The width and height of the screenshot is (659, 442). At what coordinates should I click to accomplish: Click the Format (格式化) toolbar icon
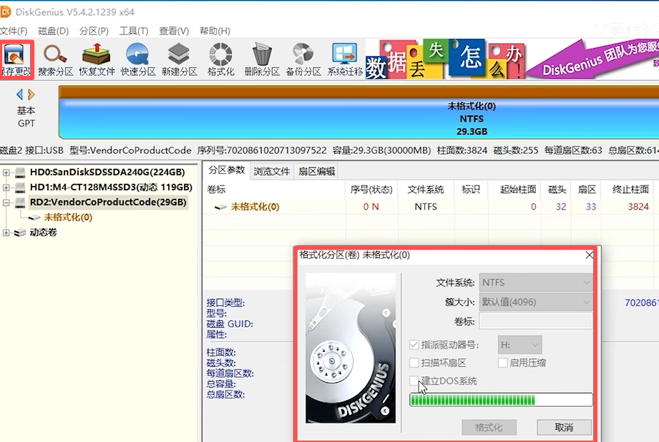coord(220,59)
